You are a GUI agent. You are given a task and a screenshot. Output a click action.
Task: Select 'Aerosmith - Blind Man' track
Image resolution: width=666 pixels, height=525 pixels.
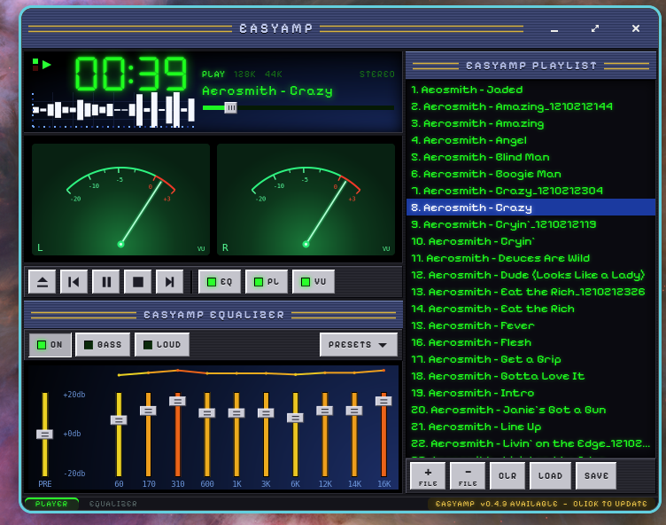click(530, 157)
